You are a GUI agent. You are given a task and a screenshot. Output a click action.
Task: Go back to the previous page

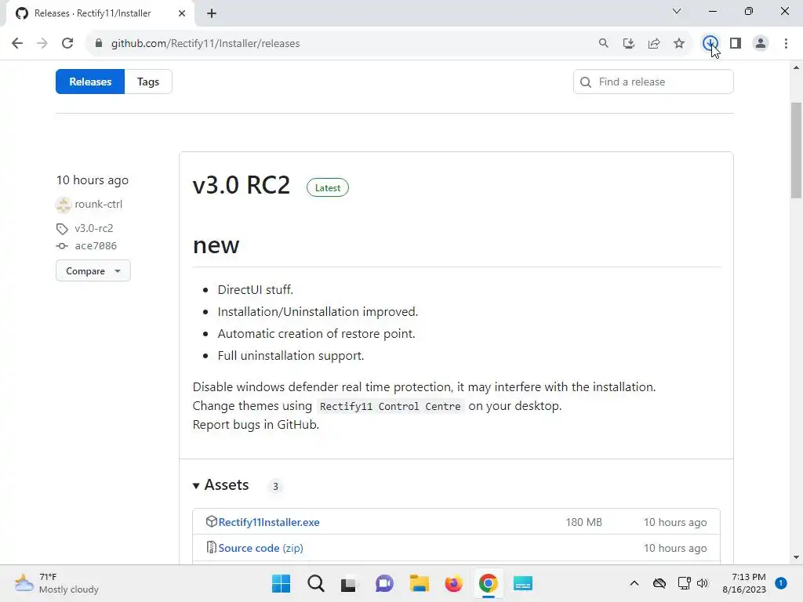point(17,44)
